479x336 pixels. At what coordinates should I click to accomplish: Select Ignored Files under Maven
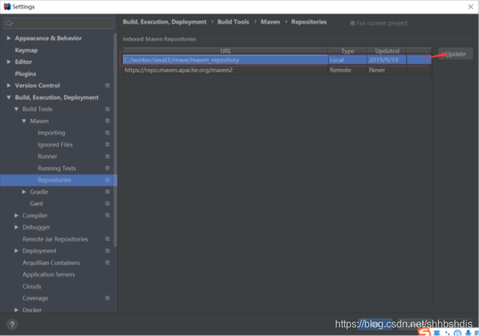point(55,144)
